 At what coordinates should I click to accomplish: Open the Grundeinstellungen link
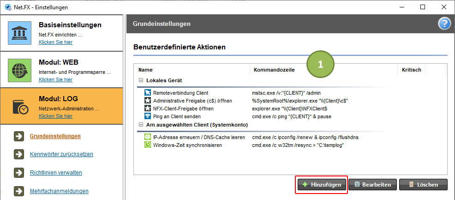tap(55, 136)
